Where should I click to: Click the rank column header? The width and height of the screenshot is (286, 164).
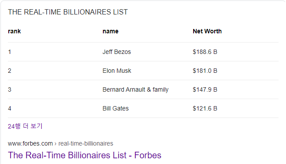point(14,31)
